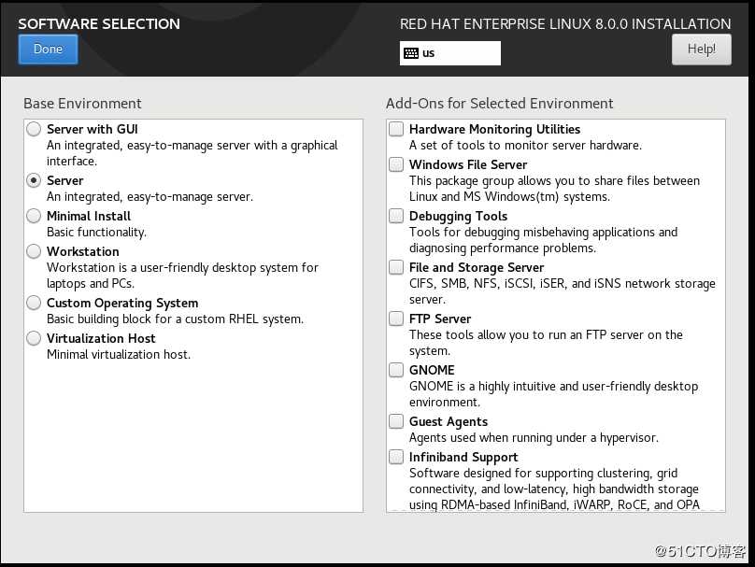Viewport: 755px width, 567px height.
Task: Select Workstation base environment
Action: 34,251
